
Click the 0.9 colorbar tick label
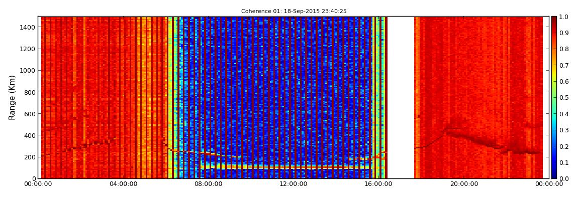(x=563, y=33)
